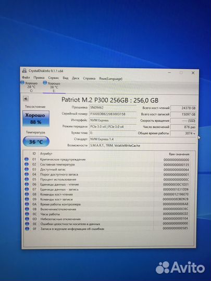Select the Составная температура row
Image resolution: width=211 pixels, height=281 pixels.
pyautogui.click(x=107, y=164)
